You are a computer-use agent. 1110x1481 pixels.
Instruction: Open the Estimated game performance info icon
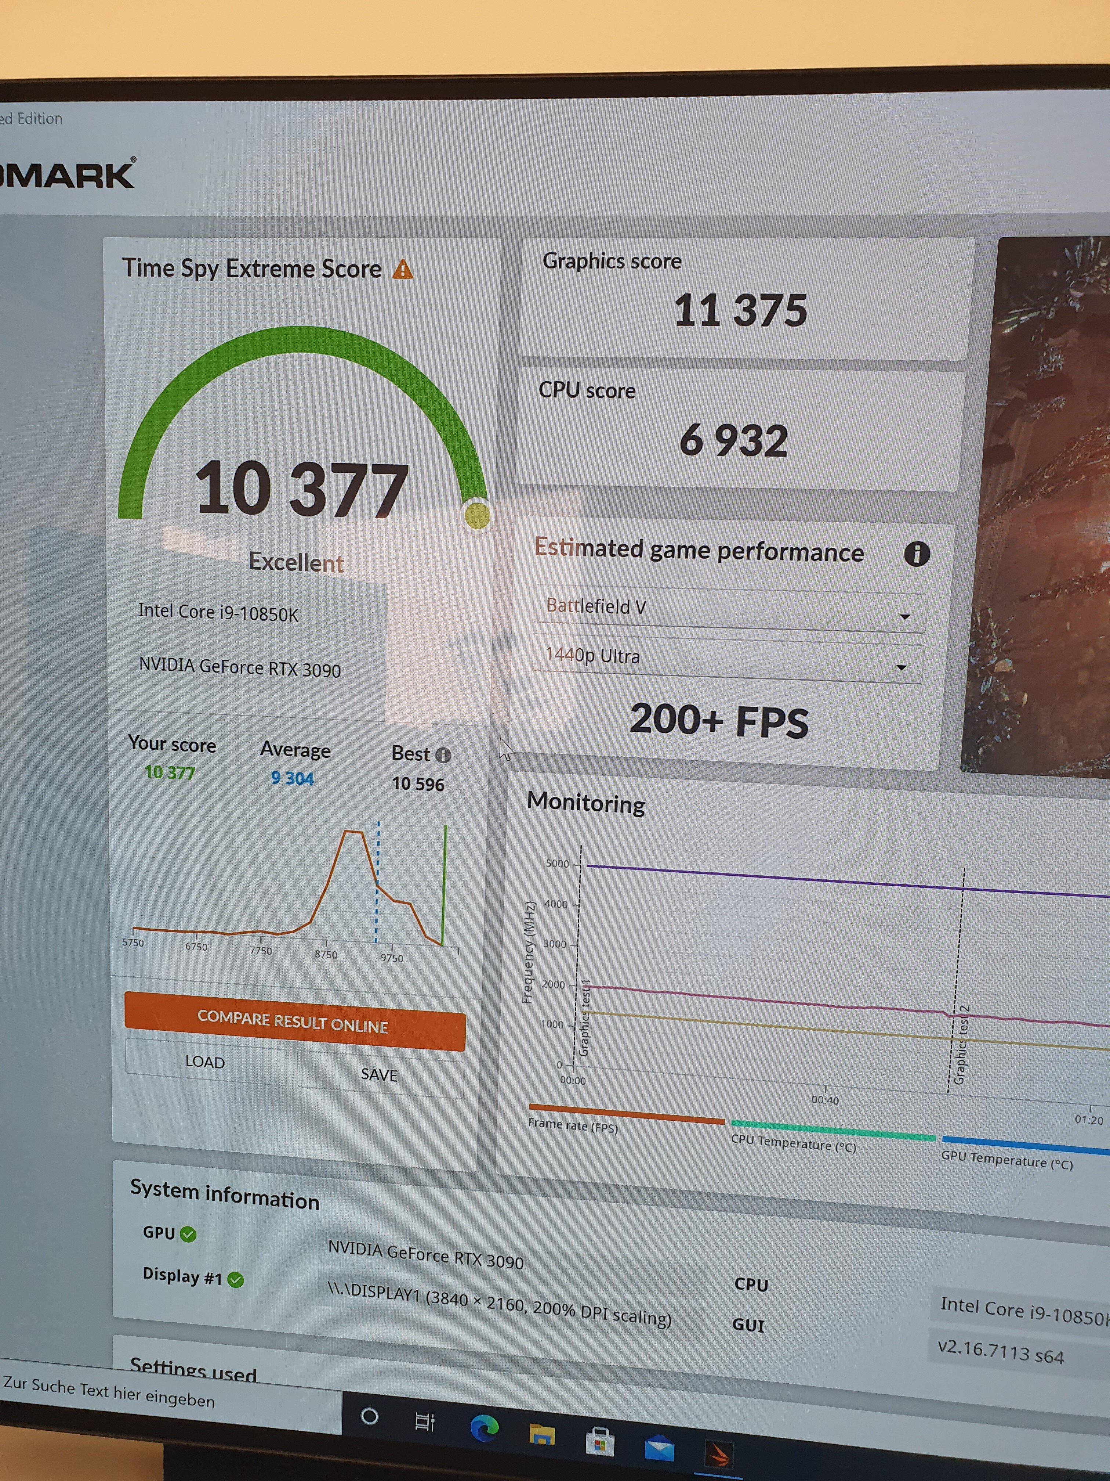pyautogui.click(x=917, y=554)
